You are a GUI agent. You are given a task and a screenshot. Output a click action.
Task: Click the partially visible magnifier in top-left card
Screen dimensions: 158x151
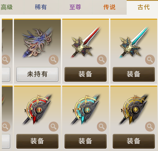6,60
